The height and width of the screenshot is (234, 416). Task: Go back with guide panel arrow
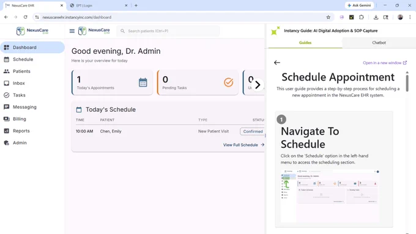[277, 62]
